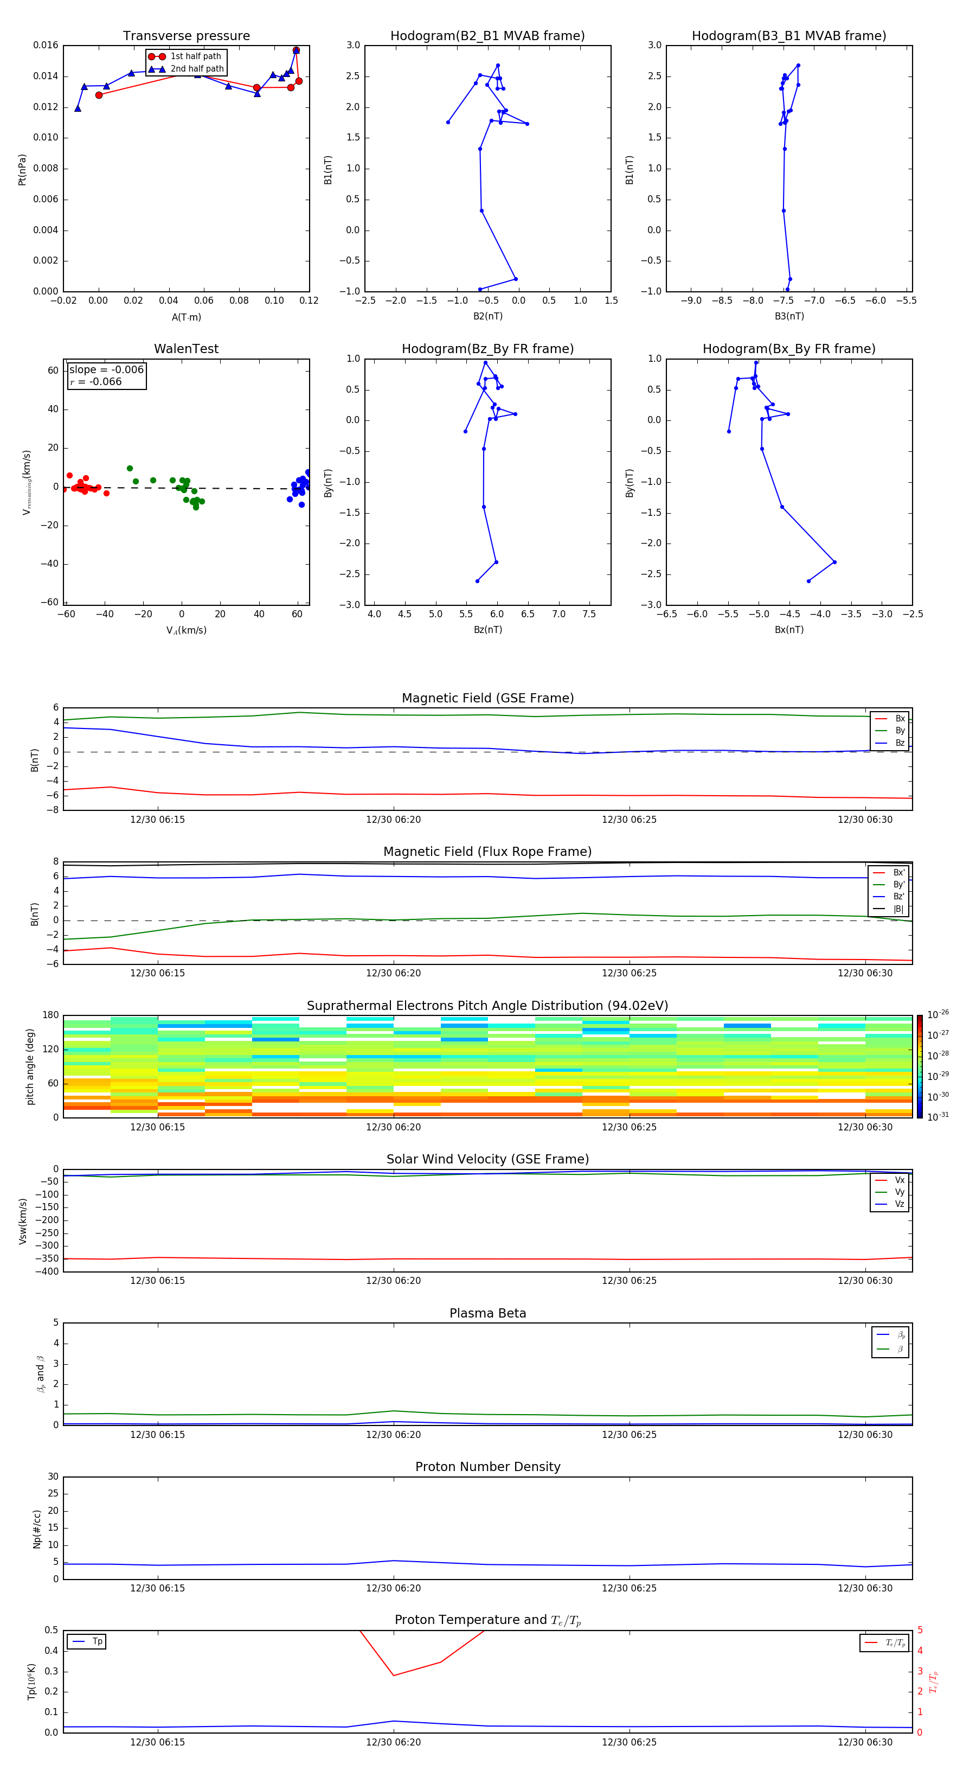Screen dimensions: 976x1790
Task: Click the "βp and β" y-axis label
Action: pyautogui.click(x=40, y=1374)
